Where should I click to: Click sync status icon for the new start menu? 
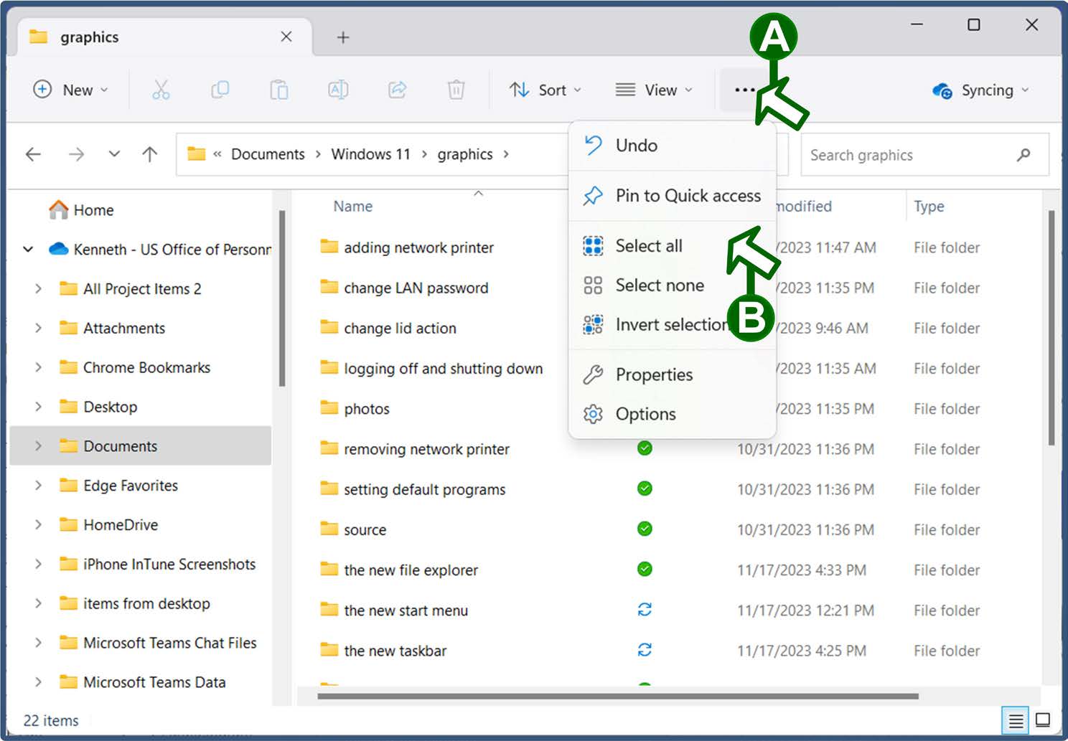pos(645,609)
